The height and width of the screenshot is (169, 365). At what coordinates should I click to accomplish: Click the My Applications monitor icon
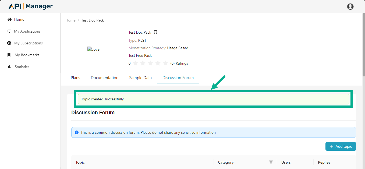tap(10, 31)
